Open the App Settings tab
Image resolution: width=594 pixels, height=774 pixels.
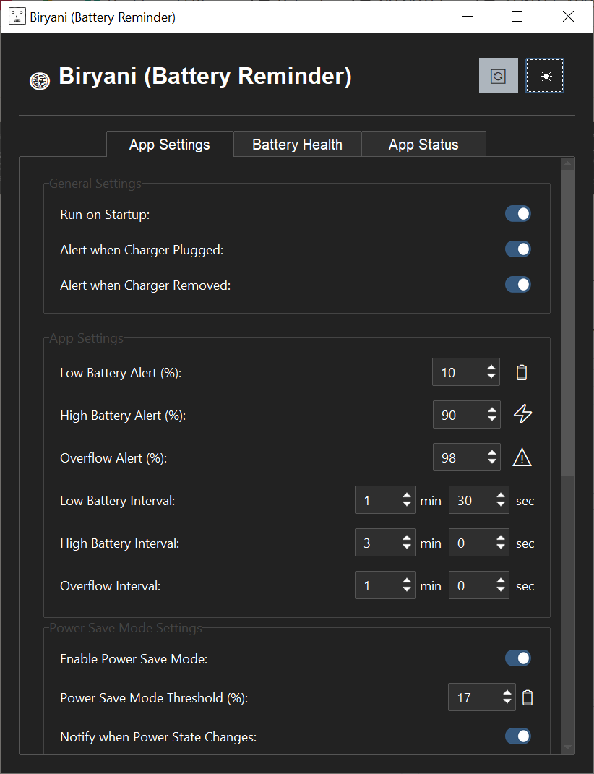[x=169, y=144]
